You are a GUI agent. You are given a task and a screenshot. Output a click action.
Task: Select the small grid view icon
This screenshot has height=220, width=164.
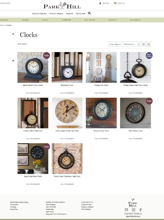[149, 44]
